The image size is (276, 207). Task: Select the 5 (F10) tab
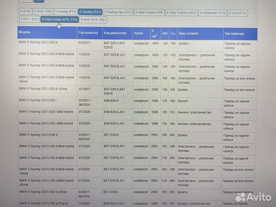click(x=25, y=12)
